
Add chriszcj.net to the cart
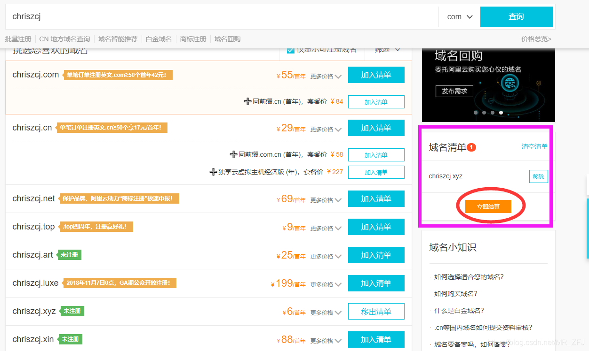[x=376, y=198]
